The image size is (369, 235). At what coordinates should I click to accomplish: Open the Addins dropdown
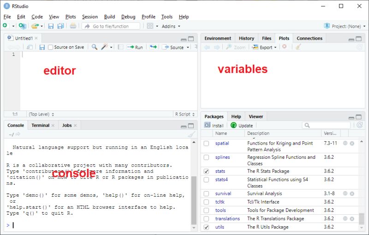point(171,26)
